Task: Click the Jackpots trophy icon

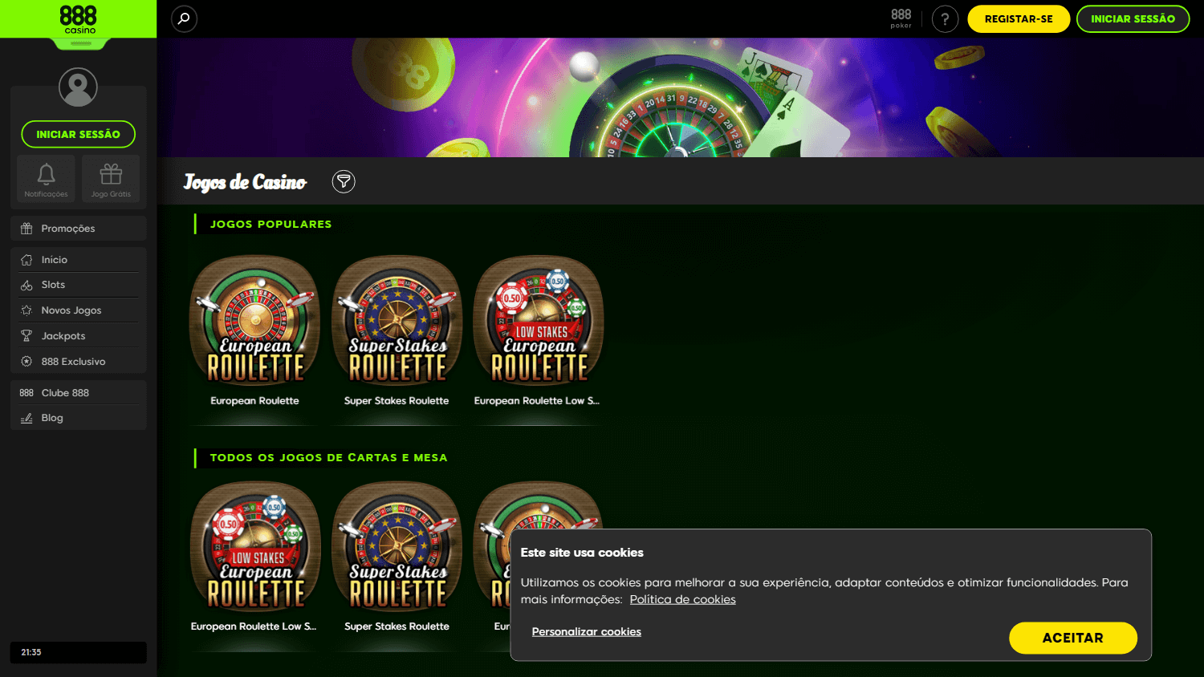Action: tap(26, 336)
